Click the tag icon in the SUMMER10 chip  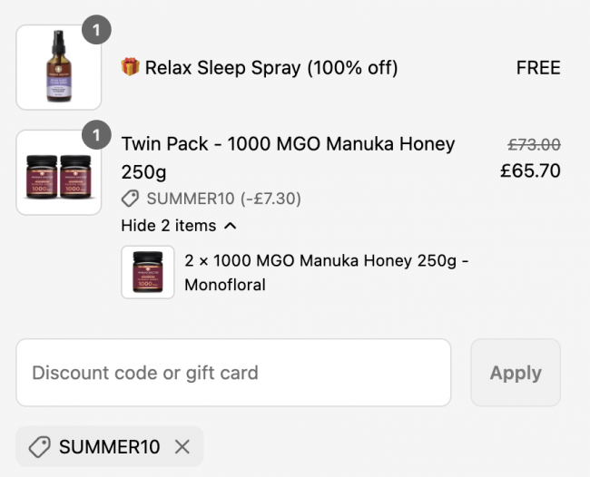click(40, 447)
